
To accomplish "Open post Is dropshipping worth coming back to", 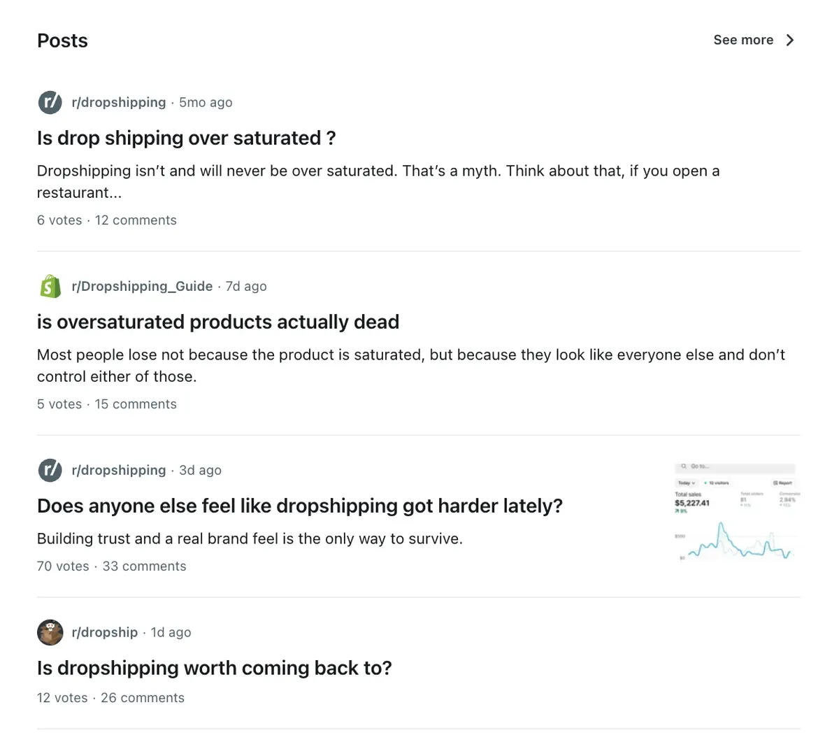I will tap(214, 668).
